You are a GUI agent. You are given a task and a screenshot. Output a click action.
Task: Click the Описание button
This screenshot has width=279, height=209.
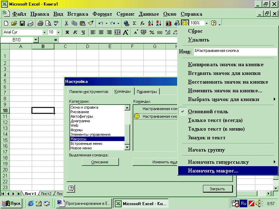100,162
